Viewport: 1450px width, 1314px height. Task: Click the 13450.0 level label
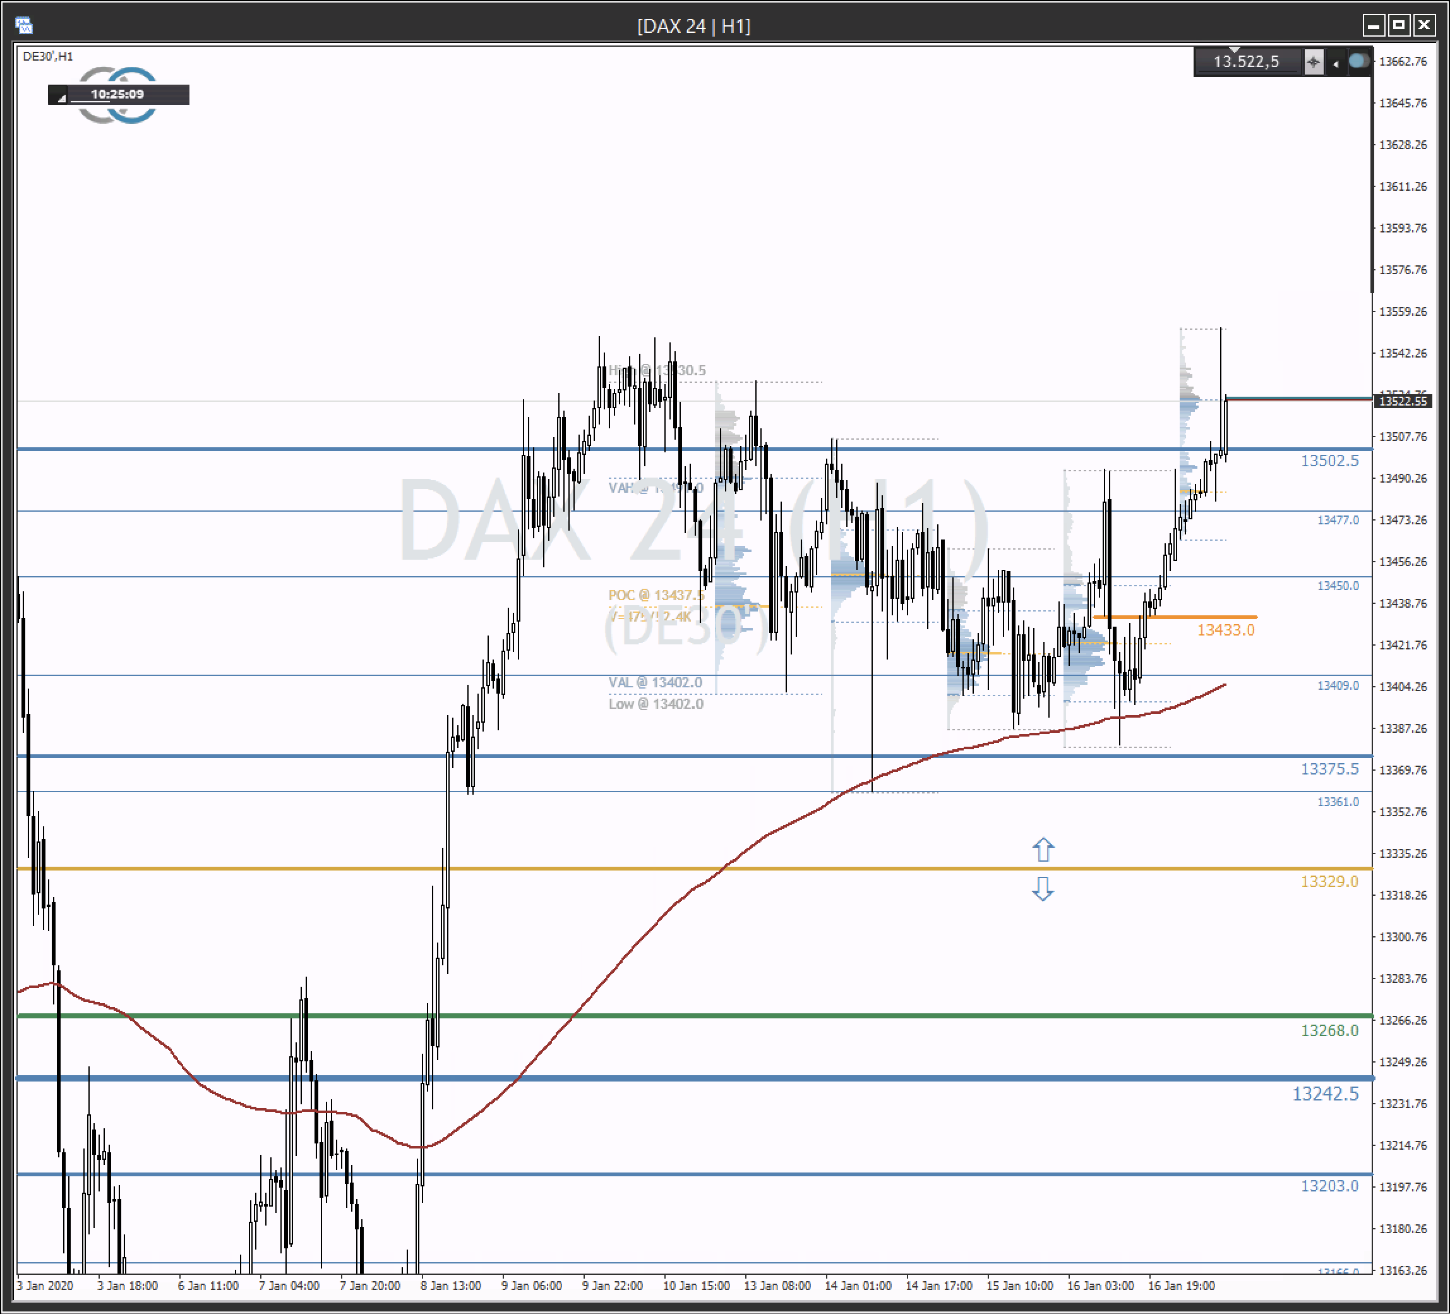coord(1338,586)
